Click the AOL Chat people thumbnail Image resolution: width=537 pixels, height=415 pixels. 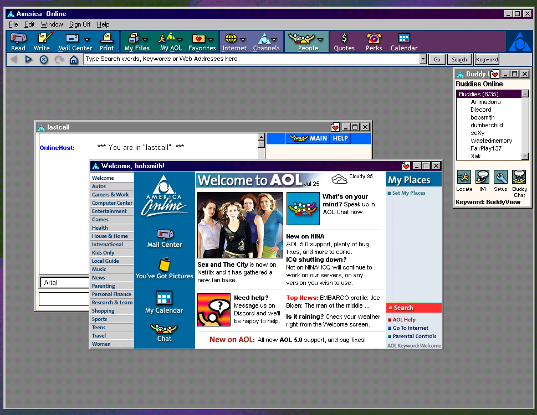coord(303,209)
